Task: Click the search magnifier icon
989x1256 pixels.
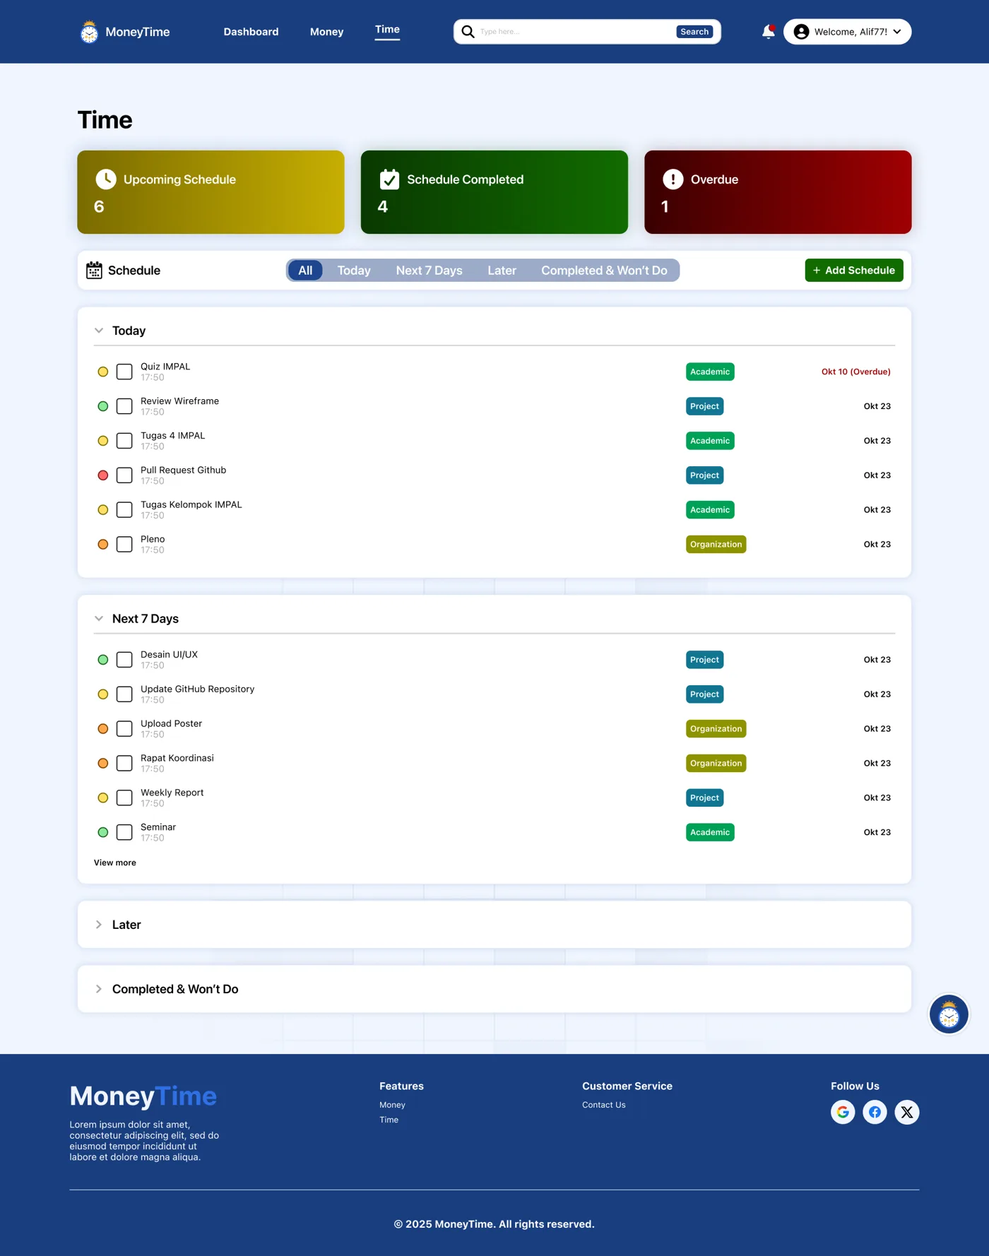Action: pyautogui.click(x=468, y=32)
